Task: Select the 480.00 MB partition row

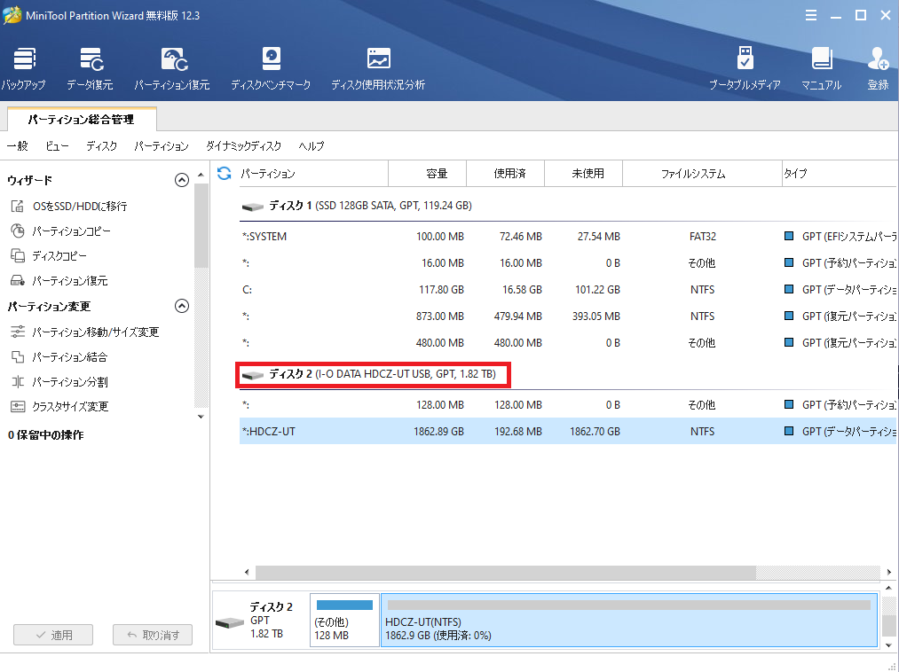Action: (568, 343)
